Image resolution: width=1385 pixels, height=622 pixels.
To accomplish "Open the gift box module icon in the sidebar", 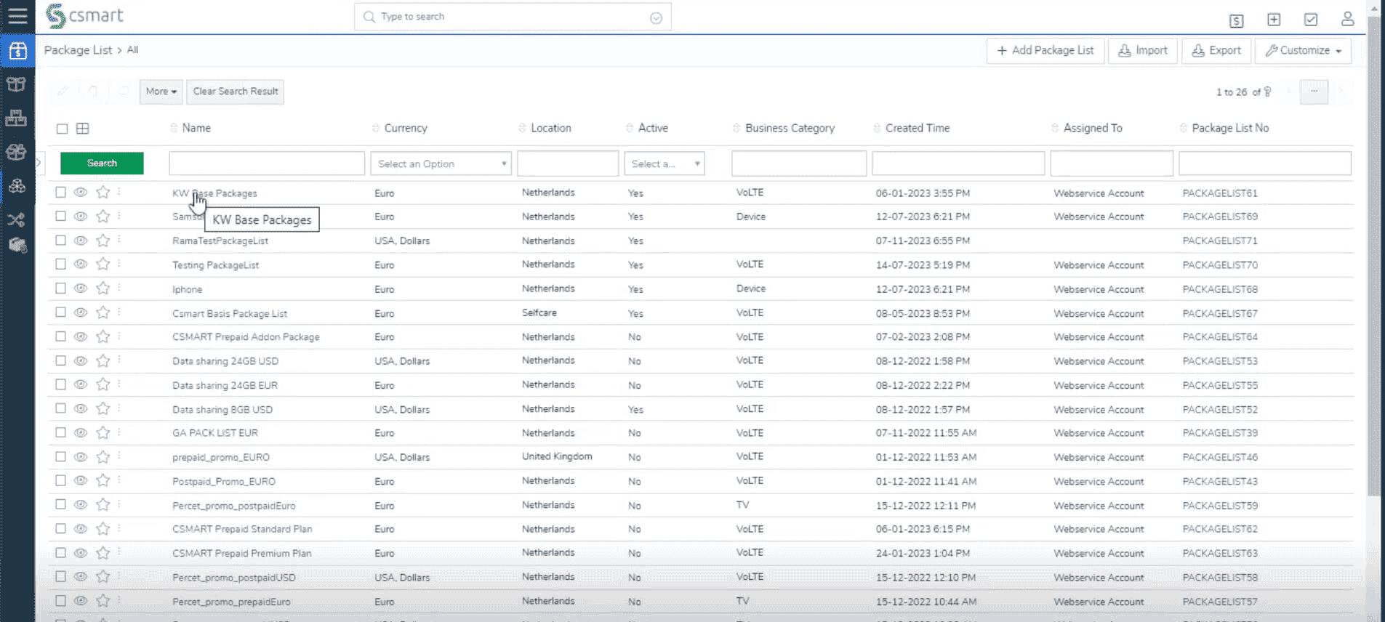I will tap(16, 152).
